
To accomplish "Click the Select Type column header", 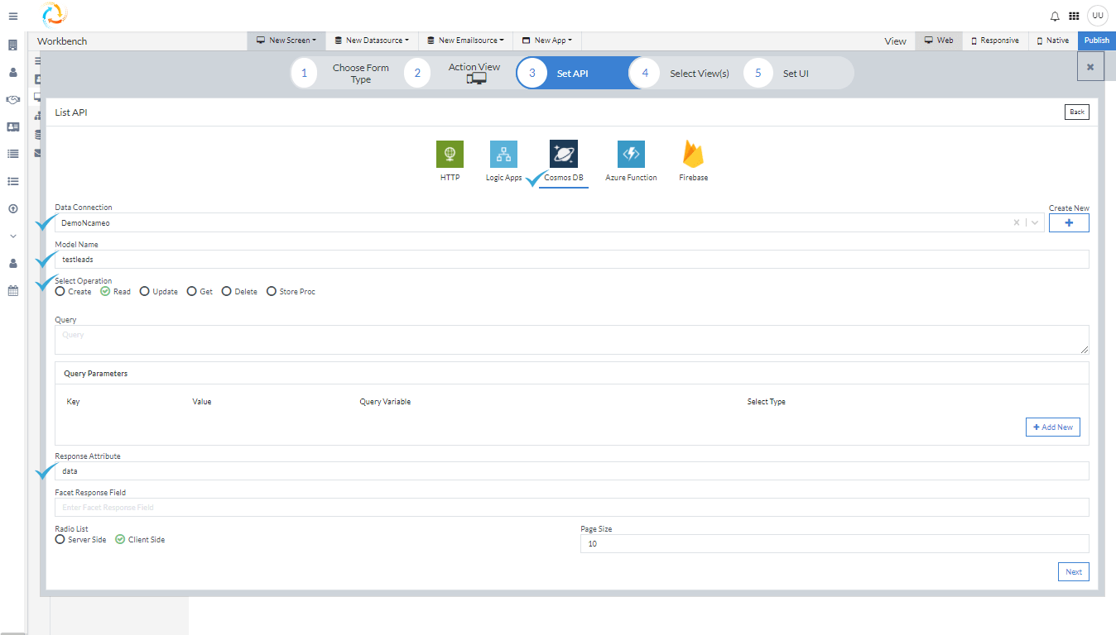I will tap(766, 402).
